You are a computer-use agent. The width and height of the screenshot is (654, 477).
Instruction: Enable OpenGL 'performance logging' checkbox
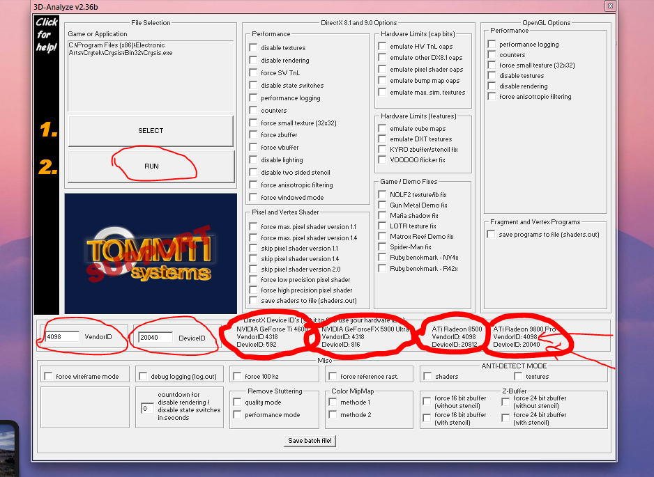[x=492, y=44]
